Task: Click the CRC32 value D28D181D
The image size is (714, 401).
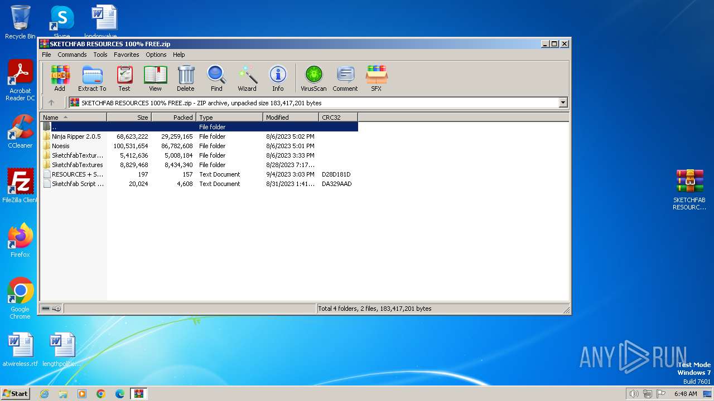Action: (336, 174)
